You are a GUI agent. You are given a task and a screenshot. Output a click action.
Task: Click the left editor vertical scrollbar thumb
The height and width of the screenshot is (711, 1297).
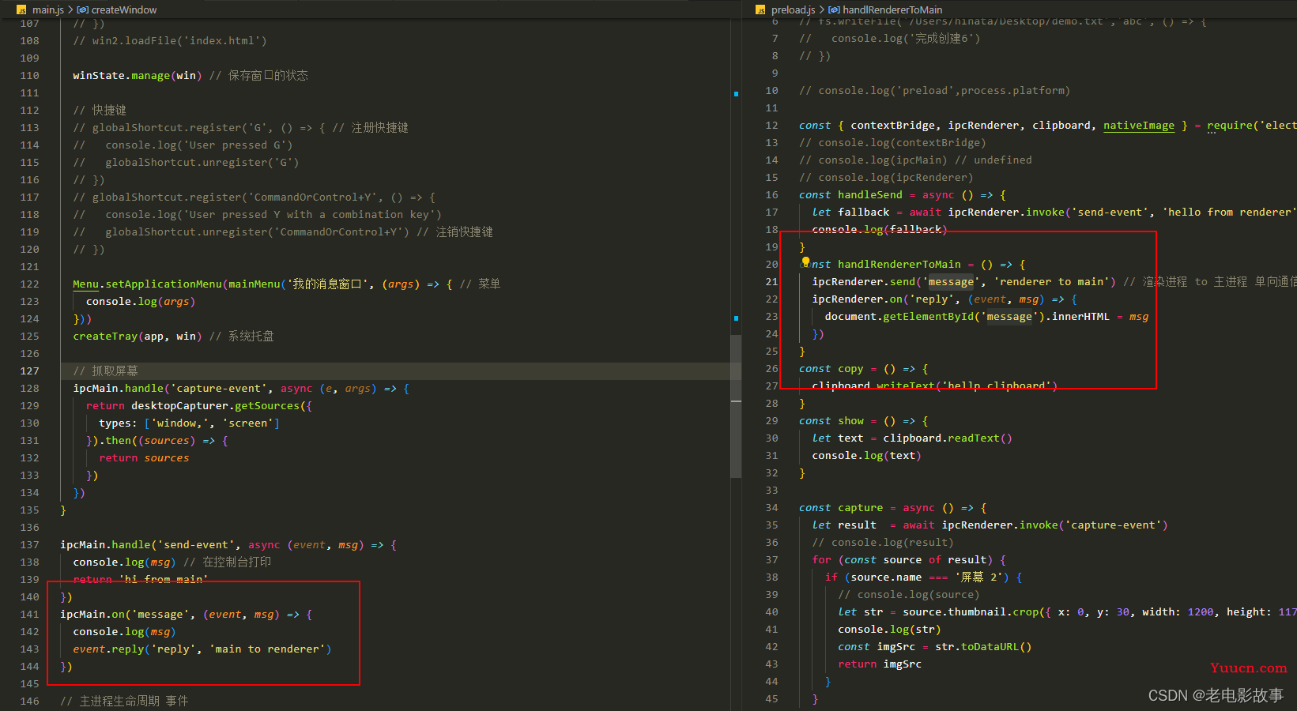[736, 406]
